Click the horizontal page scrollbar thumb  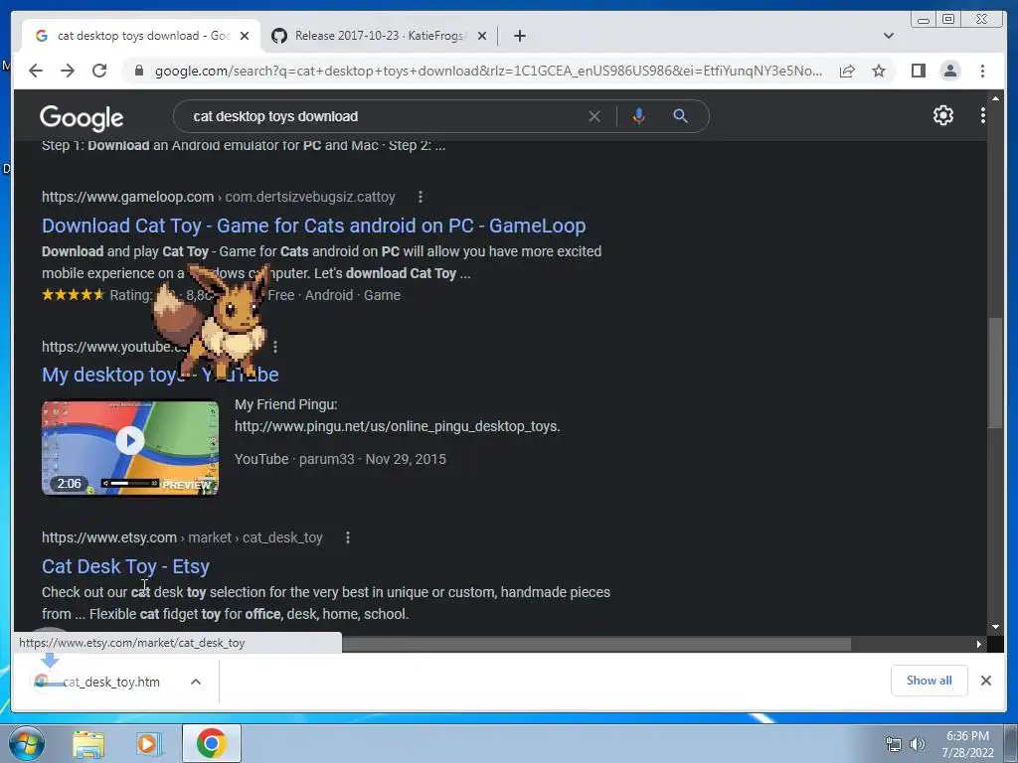click(x=596, y=644)
